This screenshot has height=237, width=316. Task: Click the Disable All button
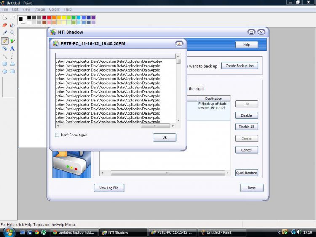[x=246, y=127]
